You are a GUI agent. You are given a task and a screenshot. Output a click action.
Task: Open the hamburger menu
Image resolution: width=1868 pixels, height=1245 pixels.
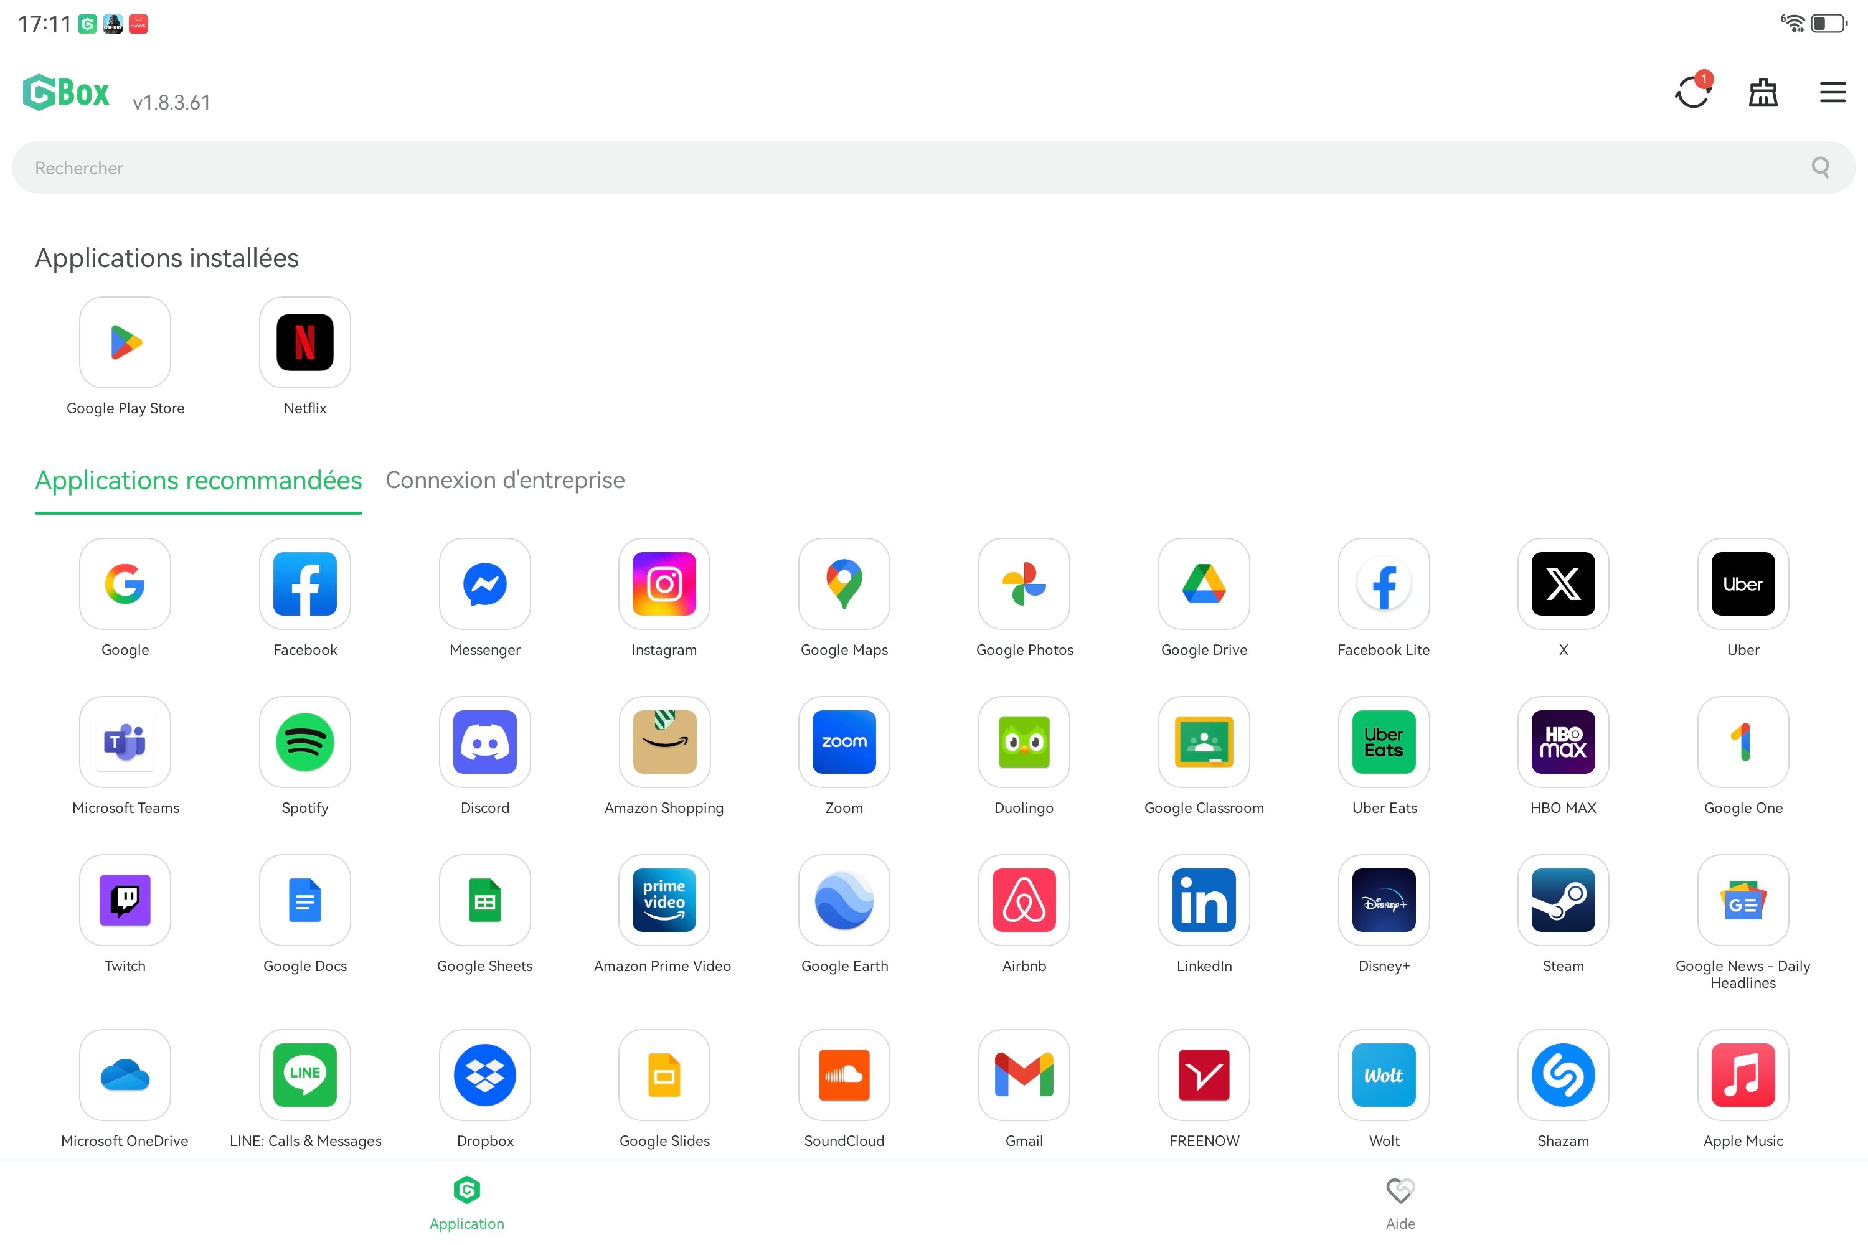pyautogui.click(x=1833, y=92)
